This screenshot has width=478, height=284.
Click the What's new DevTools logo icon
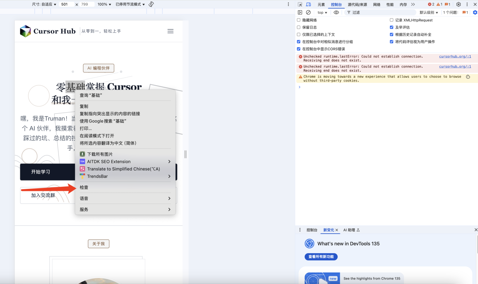(309, 243)
